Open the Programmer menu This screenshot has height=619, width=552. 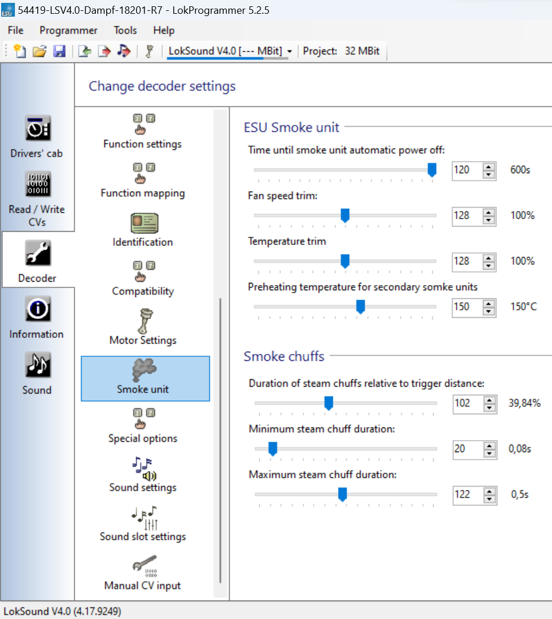click(68, 30)
